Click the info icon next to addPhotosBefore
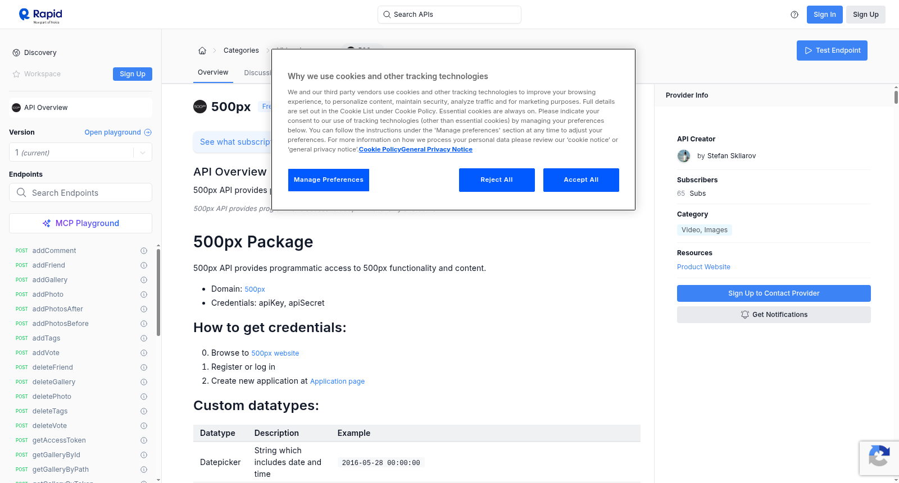The height and width of the screenshot is (483, 899). [x=144, y=324]
